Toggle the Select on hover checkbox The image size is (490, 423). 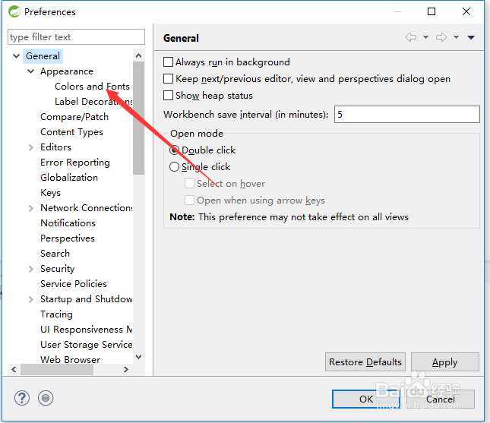189,183
